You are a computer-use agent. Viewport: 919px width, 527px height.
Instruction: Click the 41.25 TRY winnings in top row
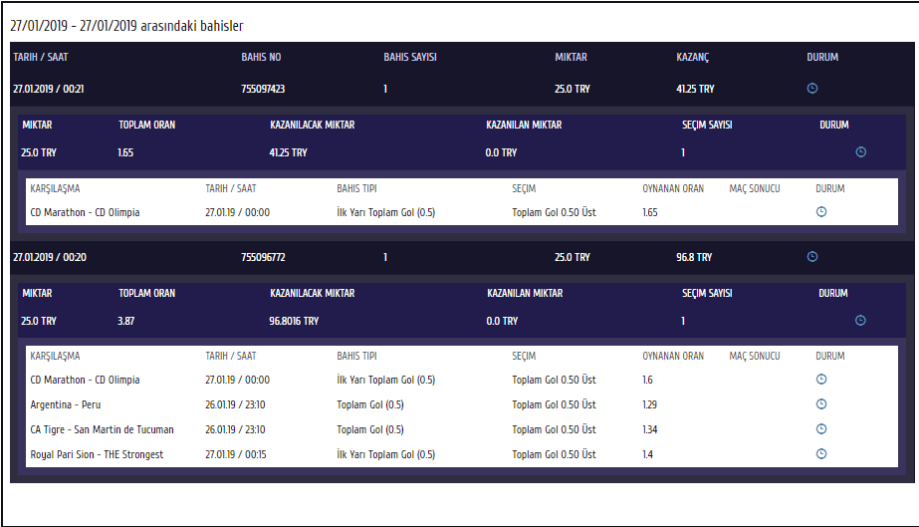click(695, 89)
